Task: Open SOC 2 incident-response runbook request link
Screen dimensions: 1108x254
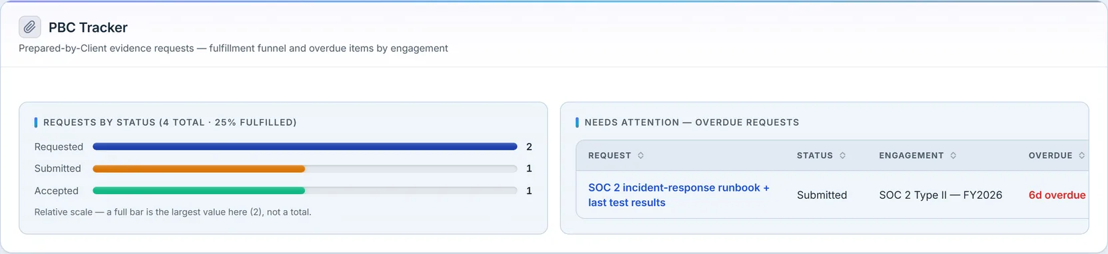Action: coord(679,195)
